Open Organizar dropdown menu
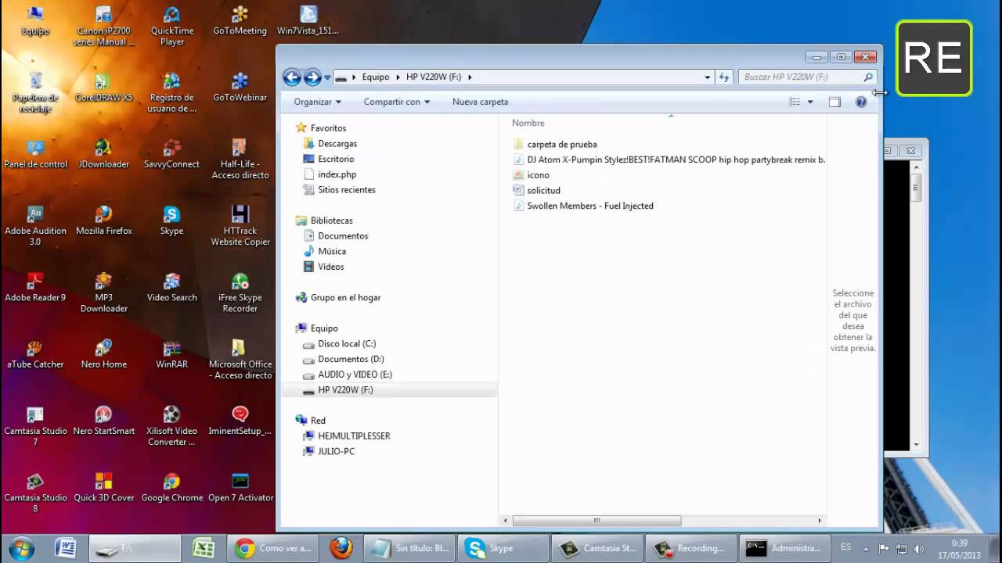This screenshot has height=563, width=1002. pyautogui.click(x=317, y=102)
